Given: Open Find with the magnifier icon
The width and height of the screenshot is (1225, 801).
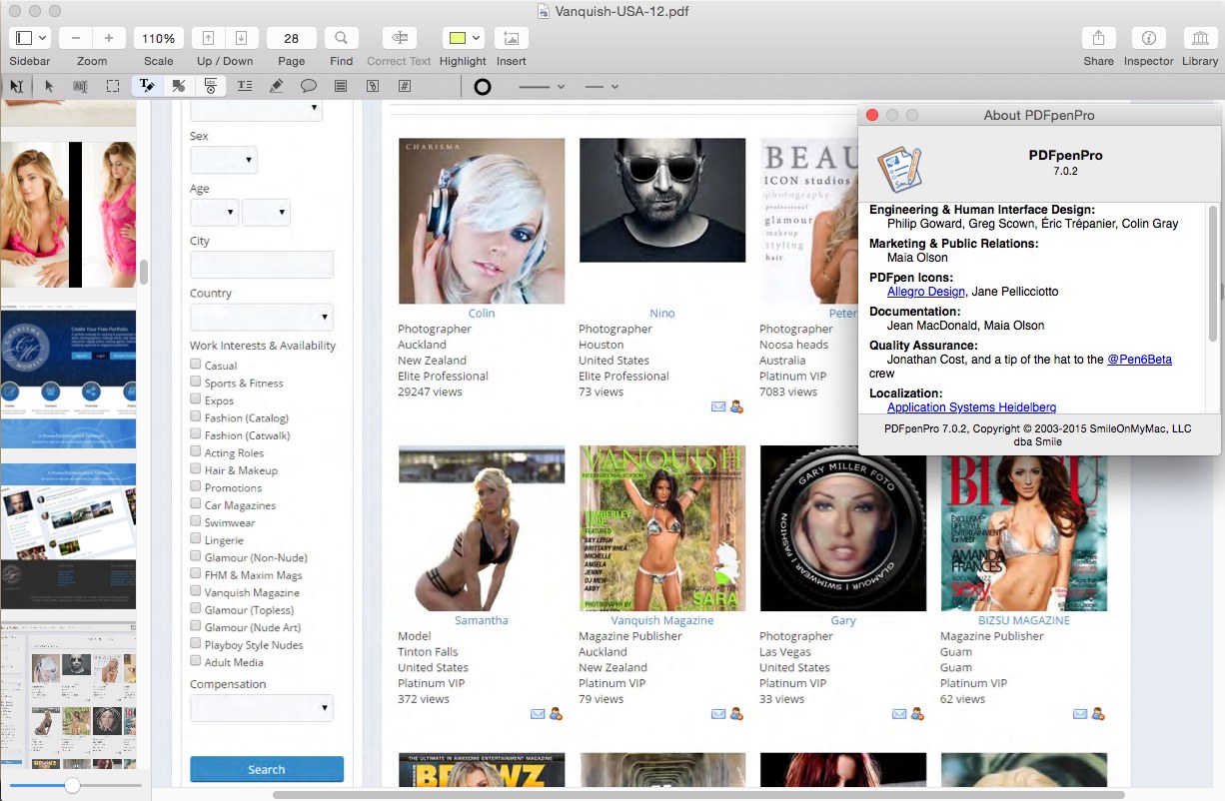Looking at the screenshot, I should (341, 38).
